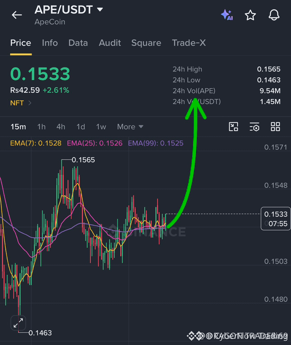This screenshot has width=291, height=345.
Task: Open the chart drawing tools icon
Action: [x=233, y=127]
